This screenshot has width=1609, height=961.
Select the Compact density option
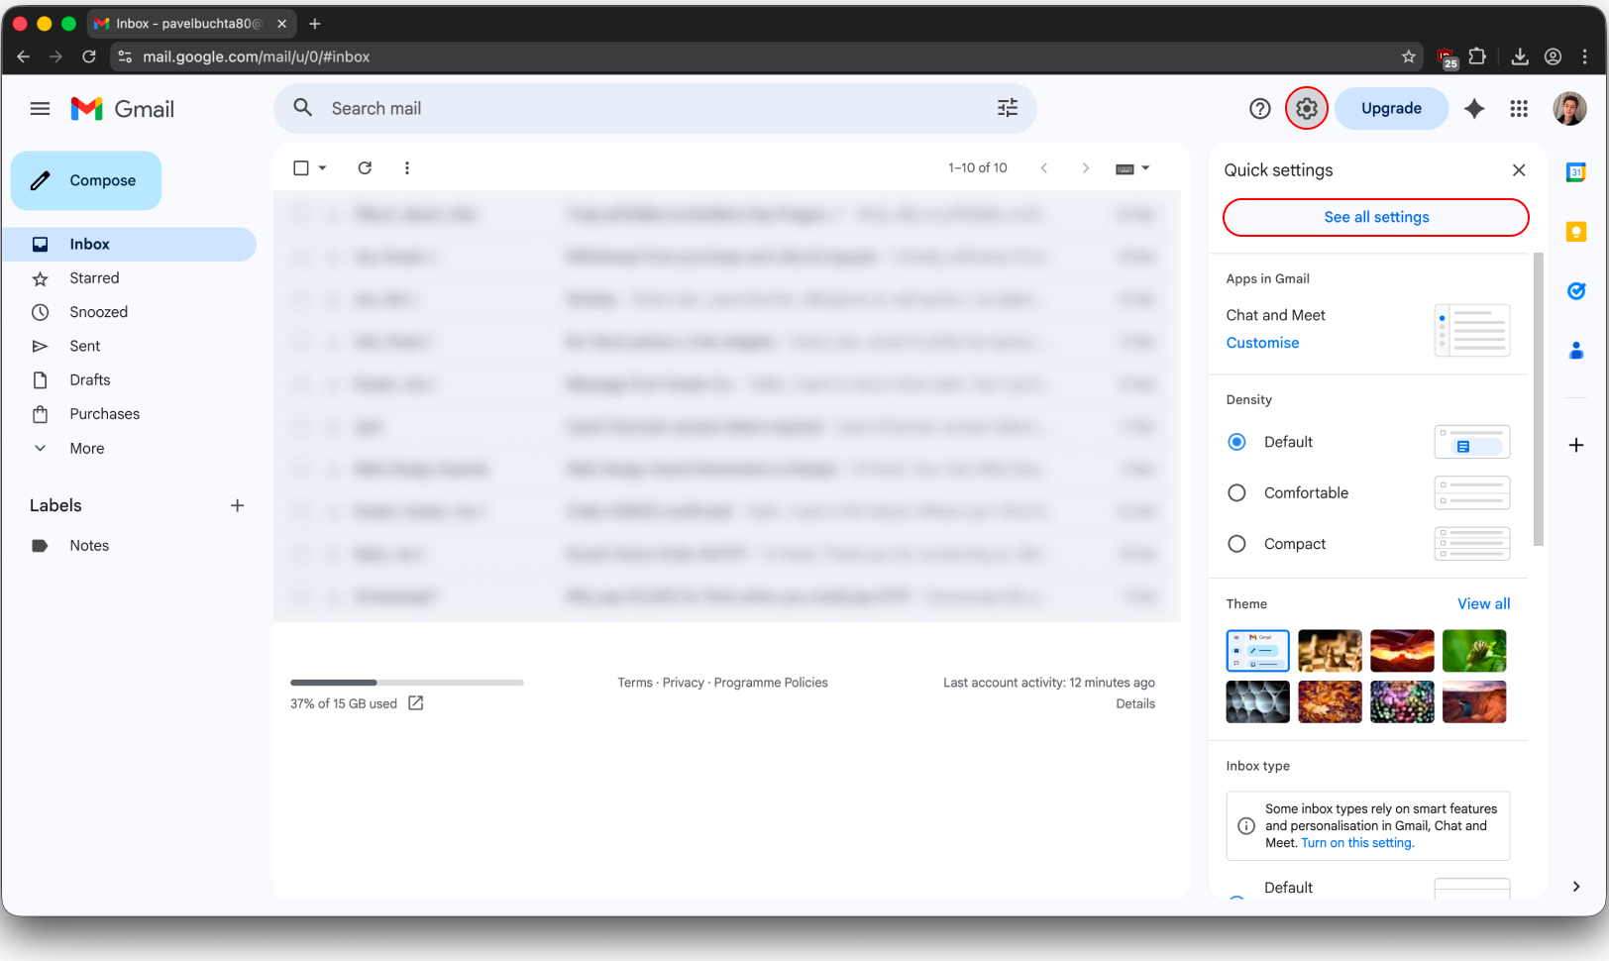click(1236, 543)
